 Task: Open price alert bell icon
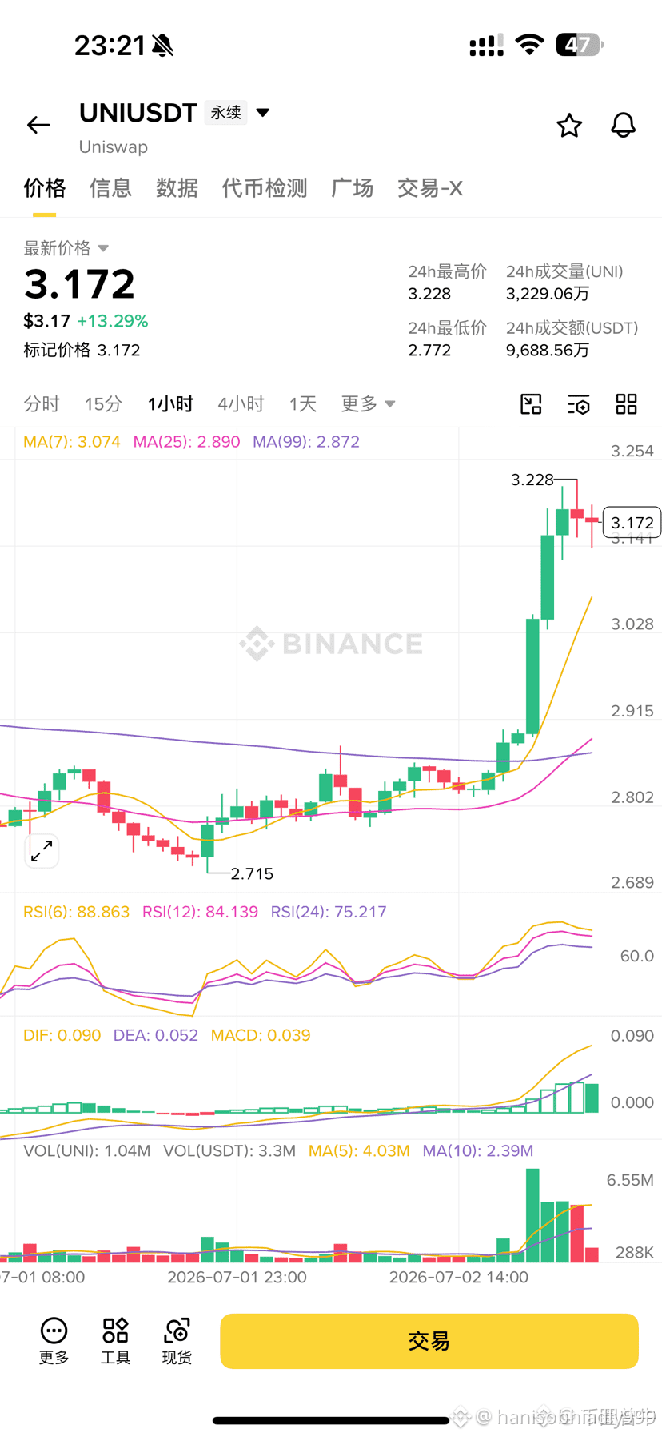tap(623, 125)
